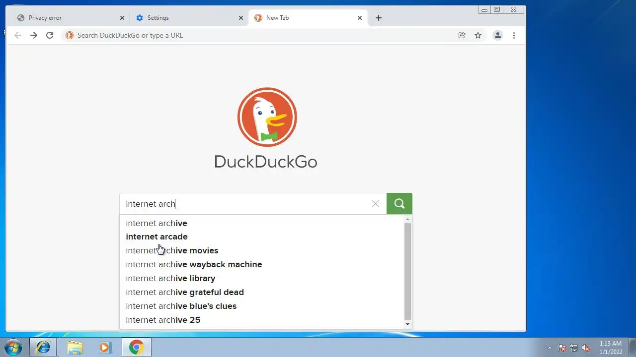Open Action Center flag icon in tray
636x357 pixels.
(562, 348)
